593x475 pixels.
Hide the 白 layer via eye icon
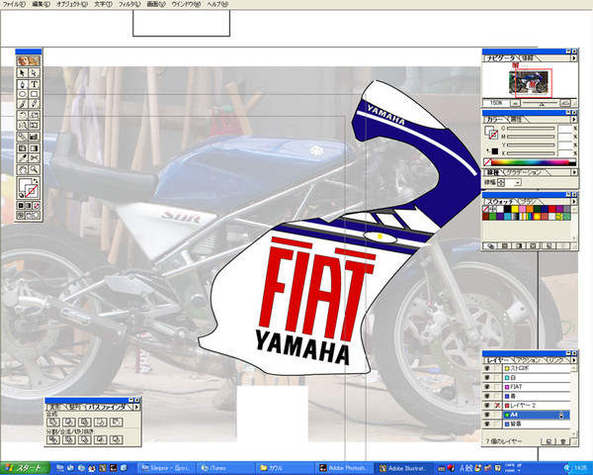tap(487, 378)
